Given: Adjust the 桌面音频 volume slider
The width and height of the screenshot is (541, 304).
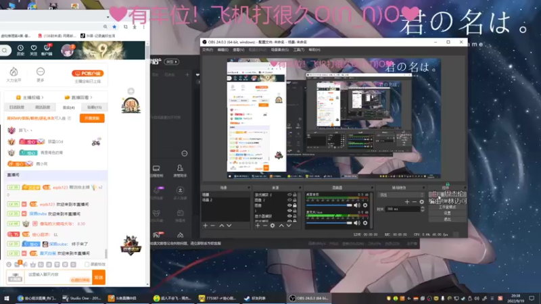Looking at the screenshot, I should point(329,205).
